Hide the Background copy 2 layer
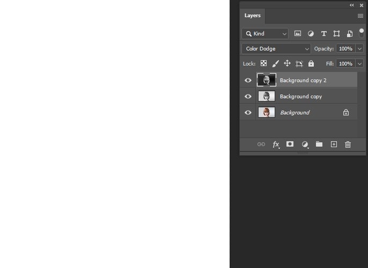The width and height of the screenshot is (368, 268). 248,81
